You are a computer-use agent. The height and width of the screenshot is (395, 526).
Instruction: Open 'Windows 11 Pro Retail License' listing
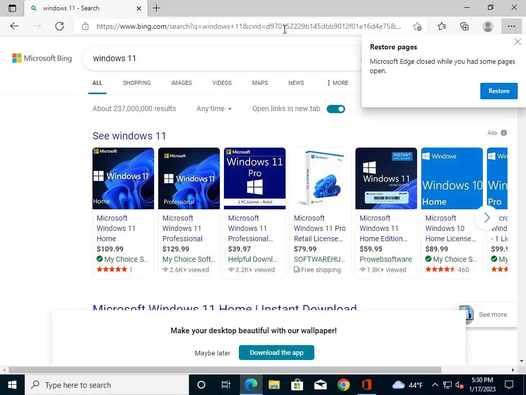320,228
